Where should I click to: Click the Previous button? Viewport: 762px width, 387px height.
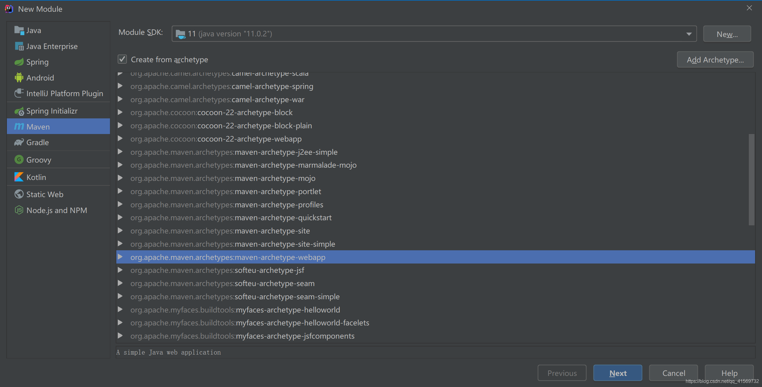coord(562,373)
